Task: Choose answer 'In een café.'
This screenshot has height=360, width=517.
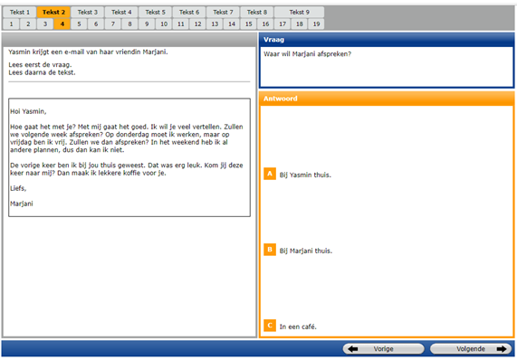Action: tap(298, 327)
